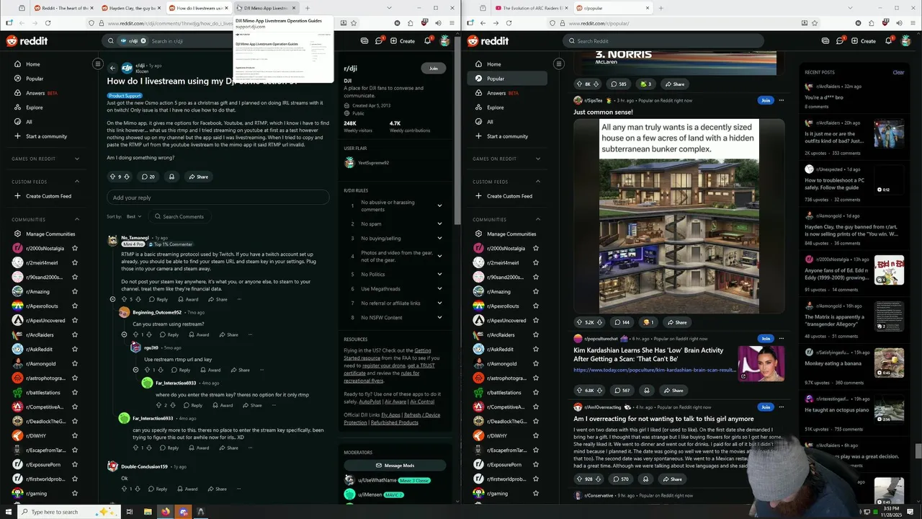Favorite r/2000sNostalgia in left sidebar
The image size is (922, 519).
(x=75, y=249)
